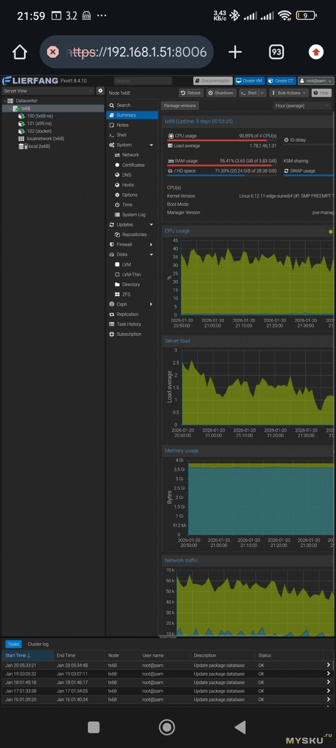Click Create VM button
Screen dimensions: 336x748
(249, 81)
